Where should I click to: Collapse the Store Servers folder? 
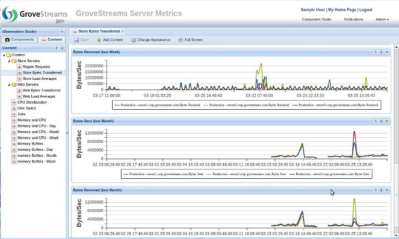9,61
